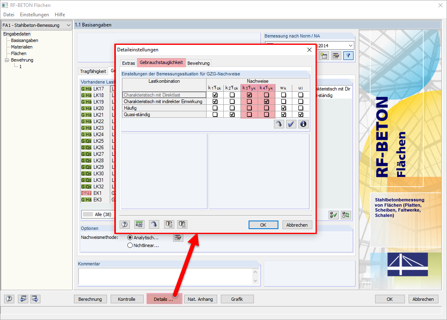Switch to the Tragfähigkeit tab
Screen dimensions: 447x320
[93, 71]
